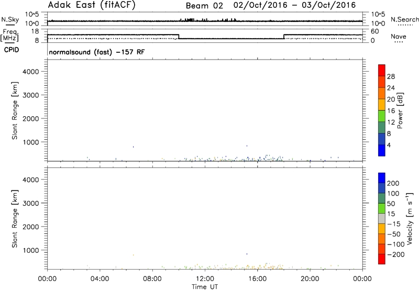
Task: Click the '04:00' time axis tick label
Action: pos(100,279)
